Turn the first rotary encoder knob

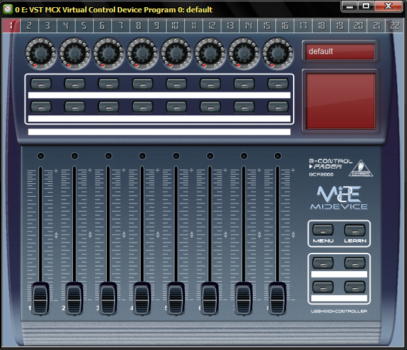click(x=40, y=53)
